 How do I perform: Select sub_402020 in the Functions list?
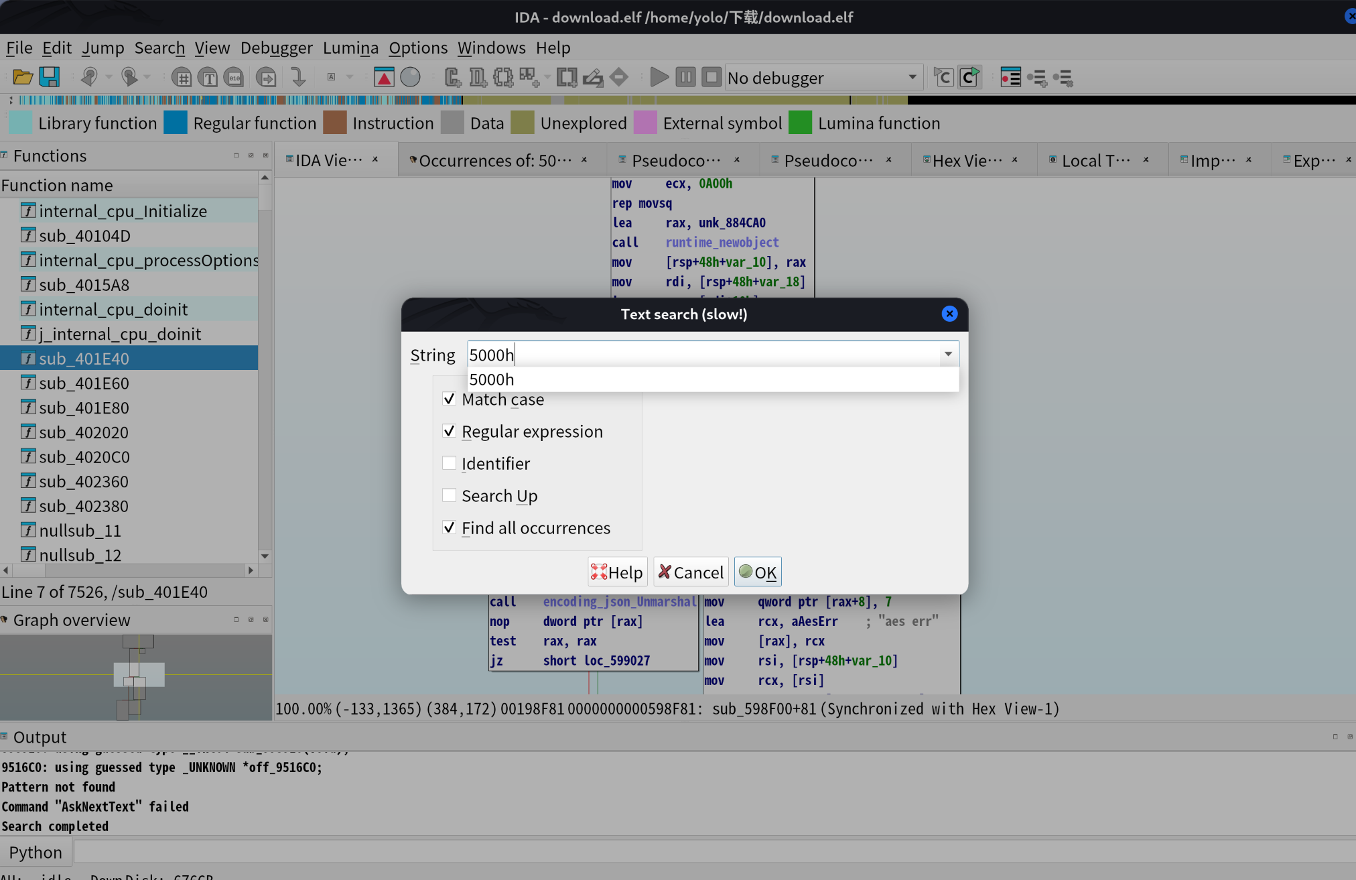coord(83,432)
